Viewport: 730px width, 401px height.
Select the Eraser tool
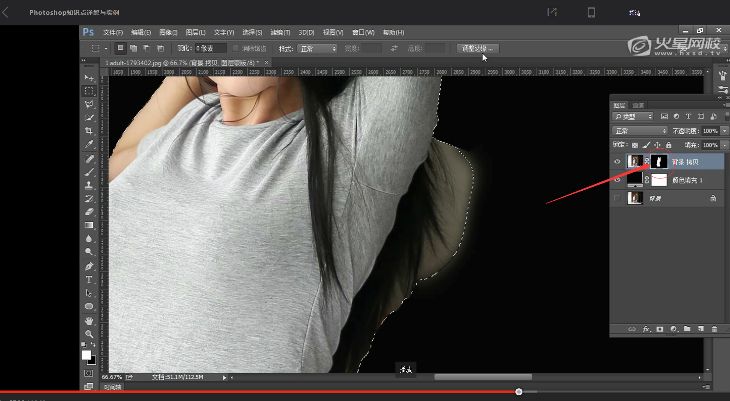click(x=89, y=212)
